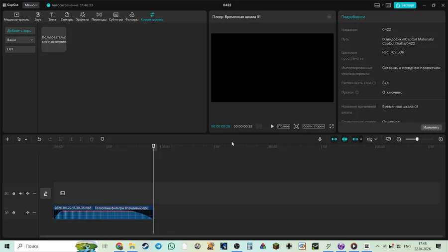Open the layout switcher icon in title bar

(x=377, y=5)
